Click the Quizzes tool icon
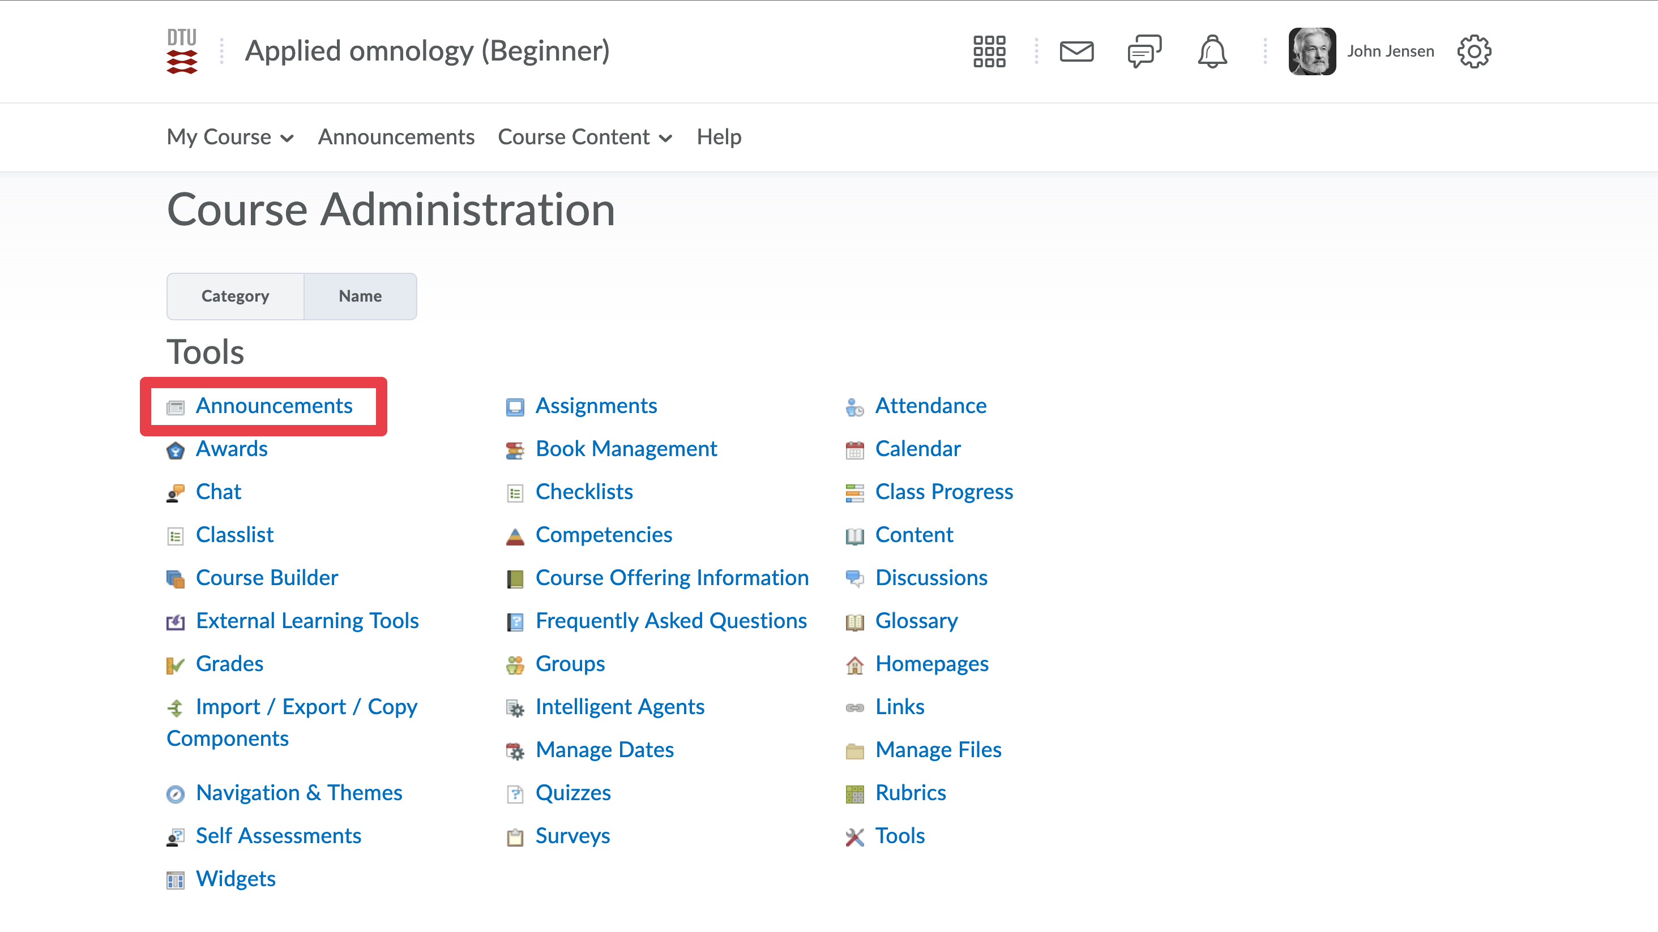1658x932 pixels. (515, 794)
